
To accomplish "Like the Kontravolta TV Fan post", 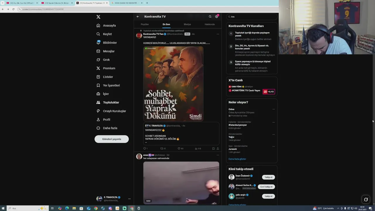I will [180, 149].
